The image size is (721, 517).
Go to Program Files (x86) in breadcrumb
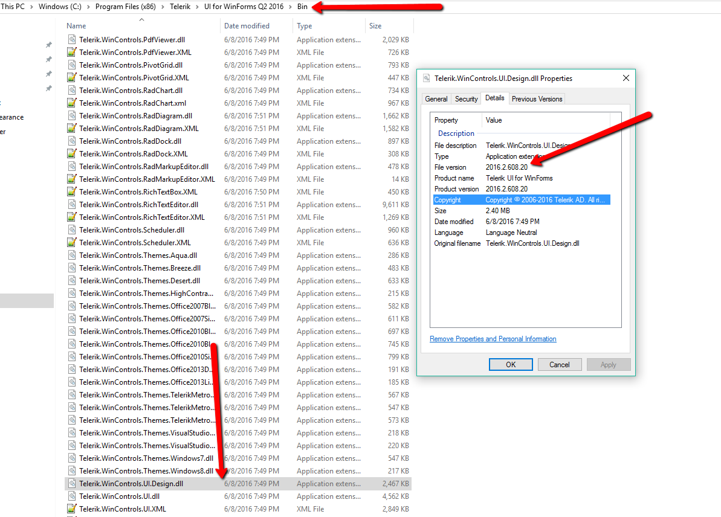coord(126,7)
